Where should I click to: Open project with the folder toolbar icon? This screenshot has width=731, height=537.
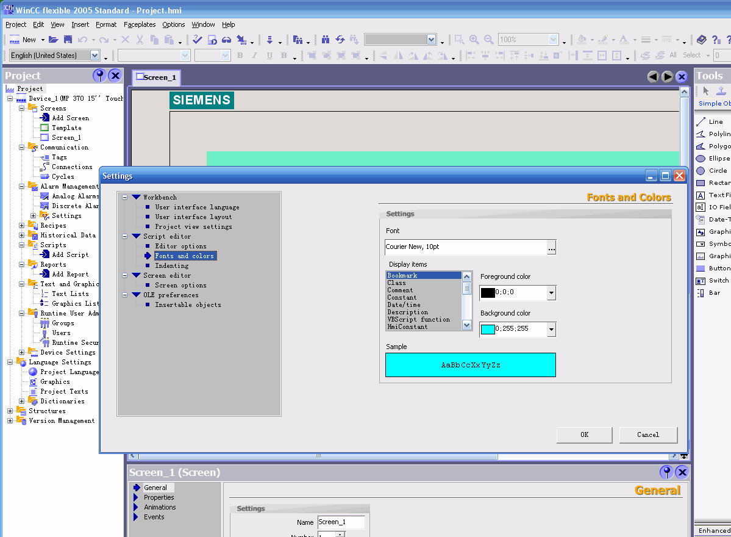(54, 40)
